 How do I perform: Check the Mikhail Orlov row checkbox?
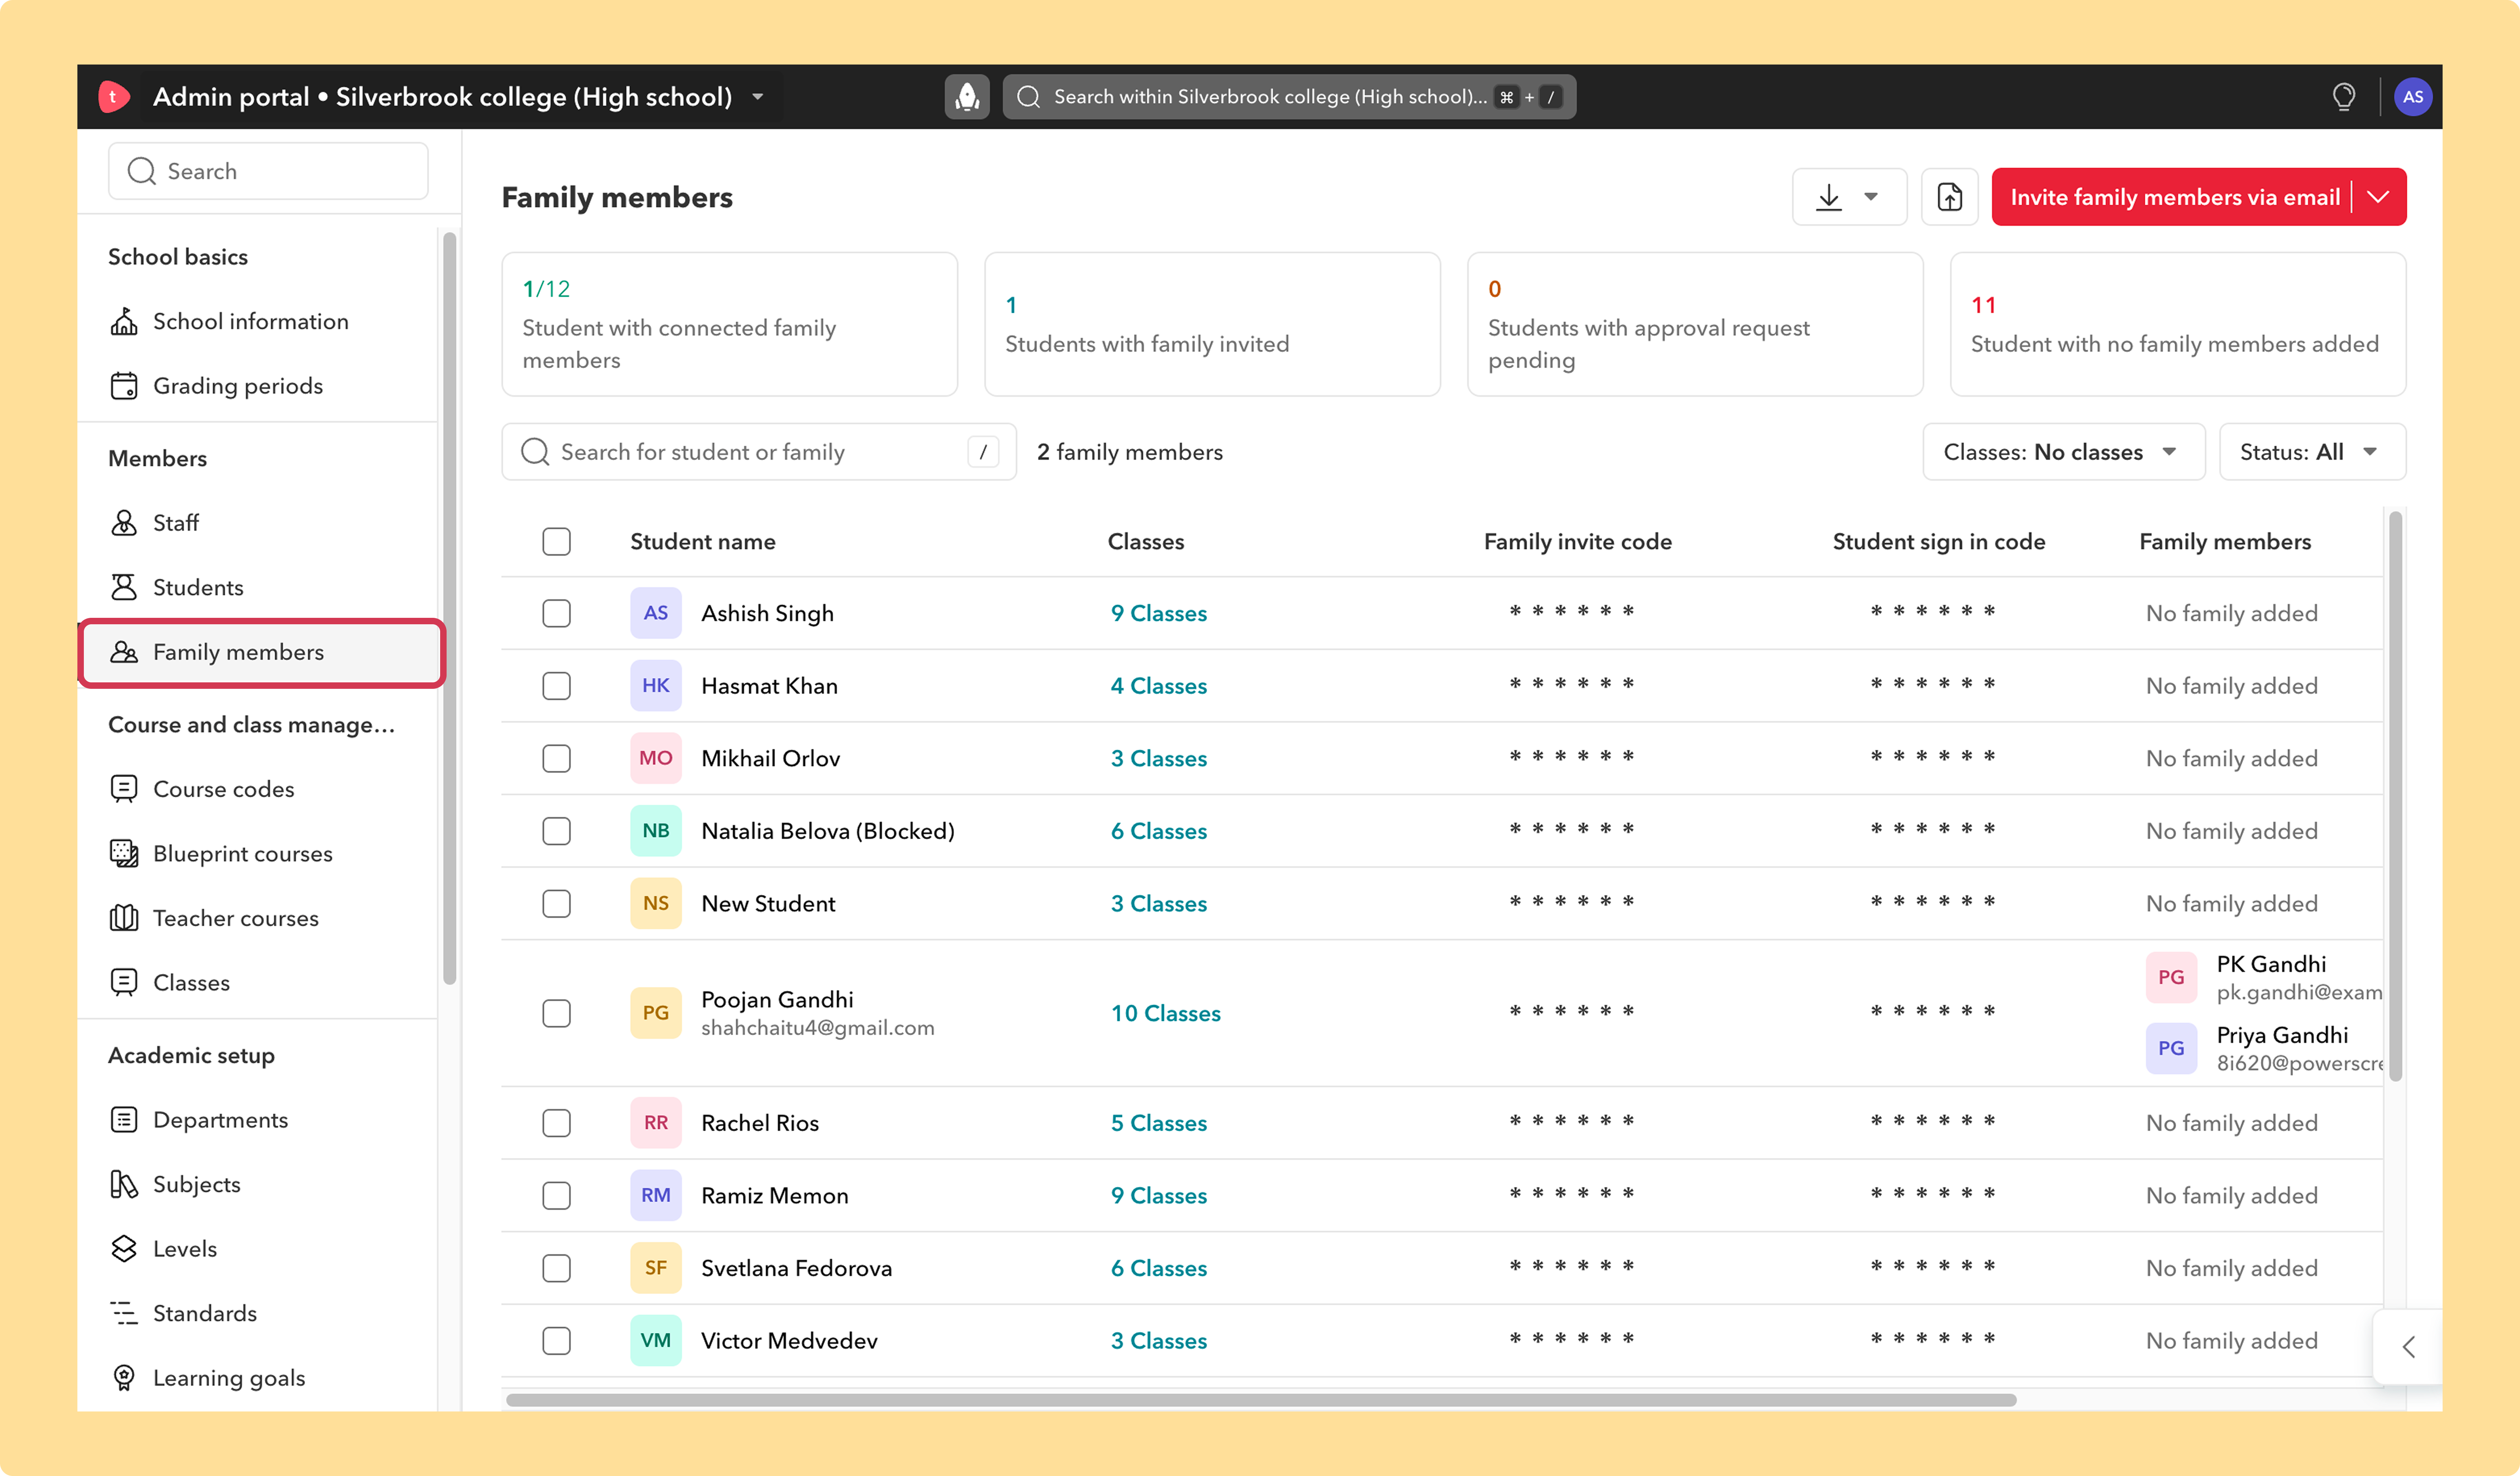557,759
